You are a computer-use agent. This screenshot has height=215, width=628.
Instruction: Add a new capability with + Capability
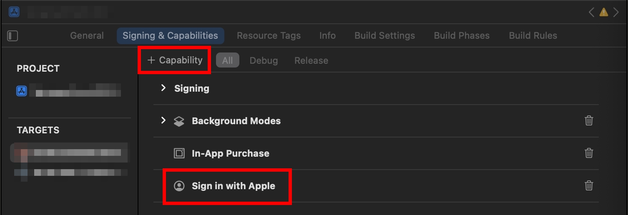[x=175, y=60]
